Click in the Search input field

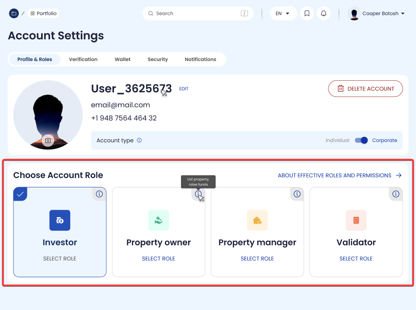pos(197,13)
